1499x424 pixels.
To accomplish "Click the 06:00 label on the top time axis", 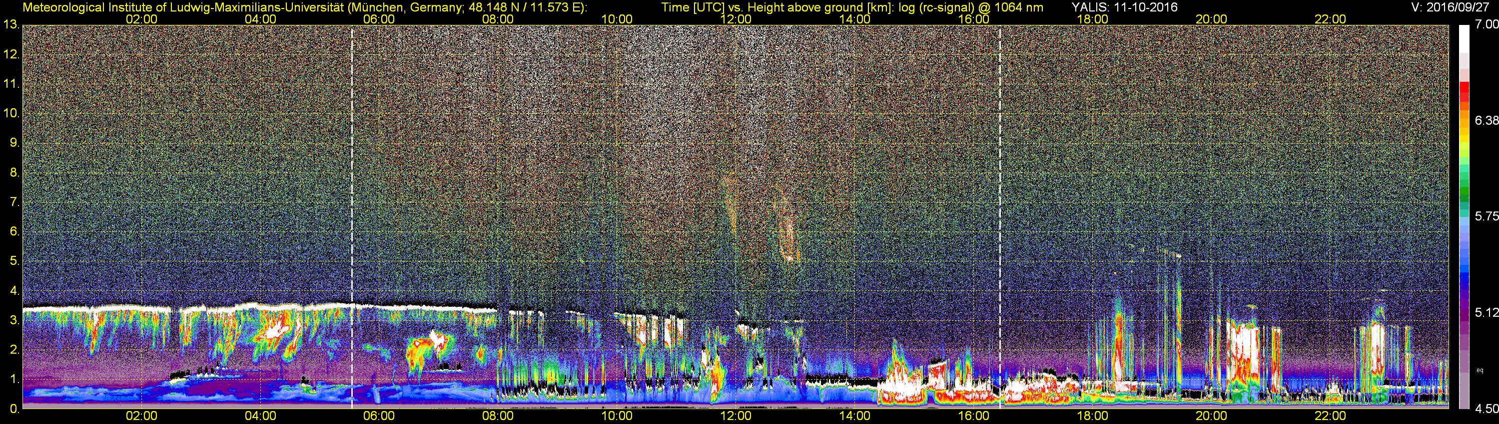I will point(379,19).
